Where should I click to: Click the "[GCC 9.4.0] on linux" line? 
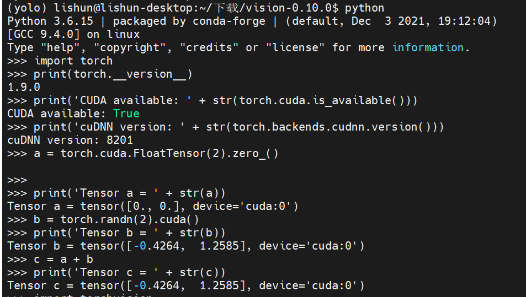click(x=73, y=34)
